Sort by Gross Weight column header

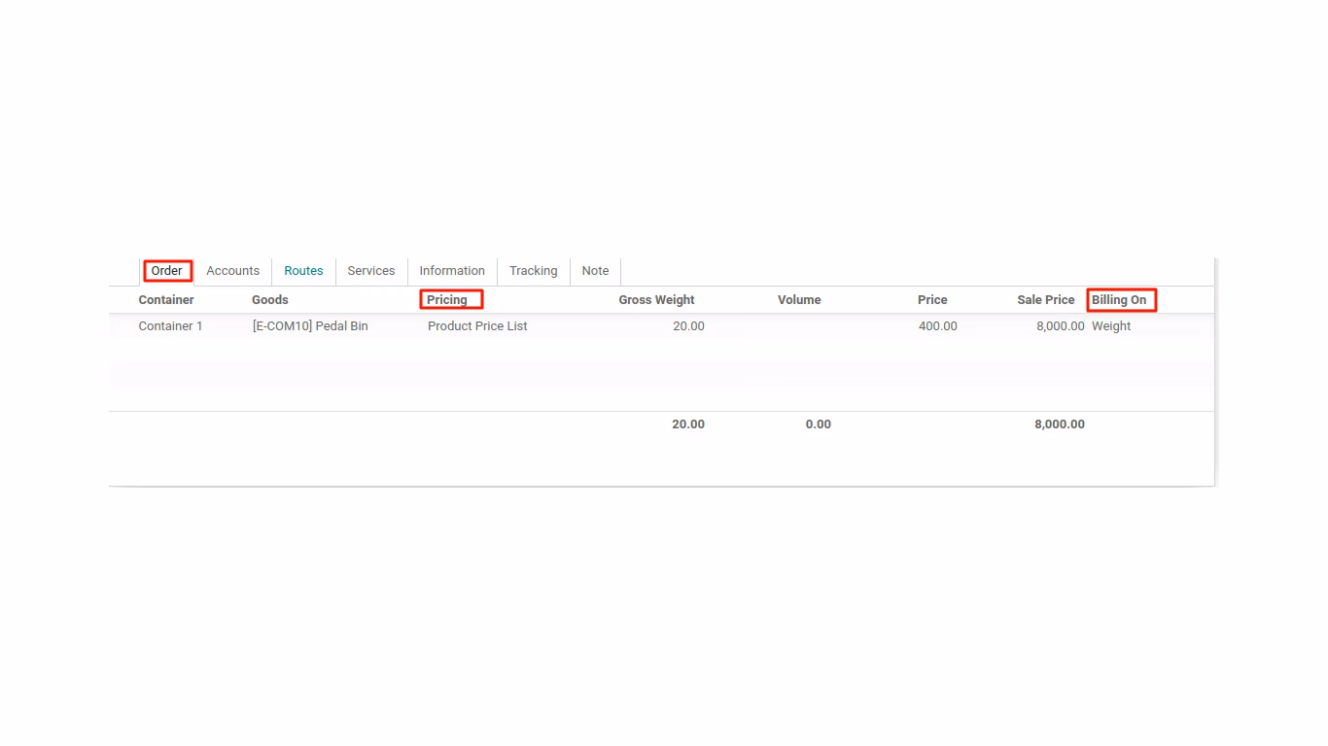pyautogui.click(x=656, y=300)
